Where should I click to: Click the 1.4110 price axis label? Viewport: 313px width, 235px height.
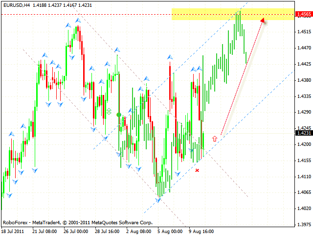tap(304, 176)
